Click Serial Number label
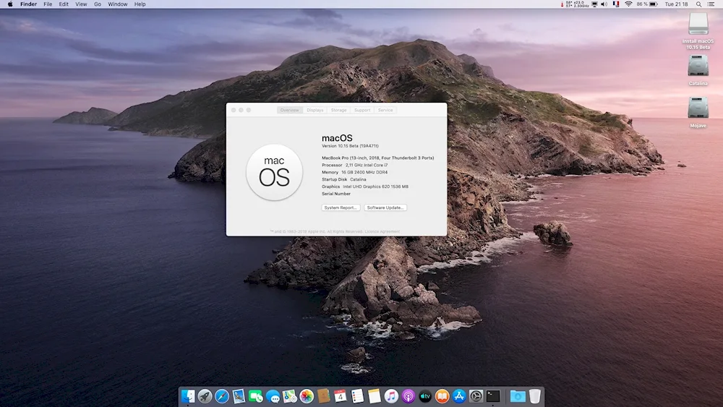Viewport: 723px width, 407px height. (x=336, y=194)
